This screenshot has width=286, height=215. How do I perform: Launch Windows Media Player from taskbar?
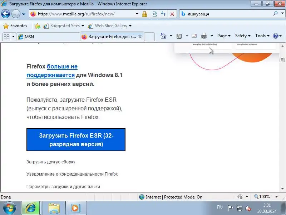76,208
